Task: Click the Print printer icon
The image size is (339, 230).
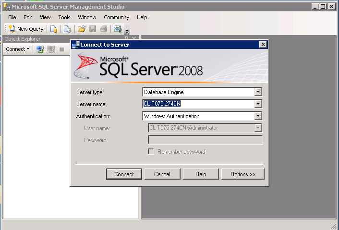Action: click(x=104, y=29)
